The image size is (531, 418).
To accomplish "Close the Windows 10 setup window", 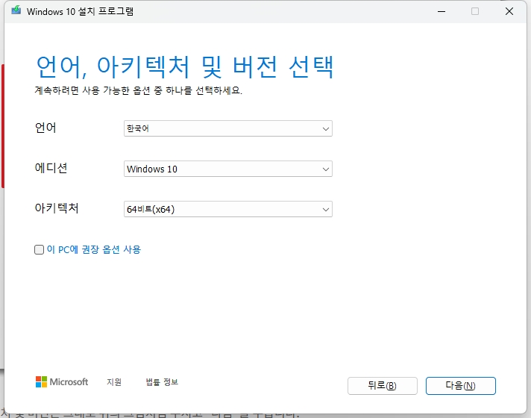I will pyautogui.click(x=509, y=11).
